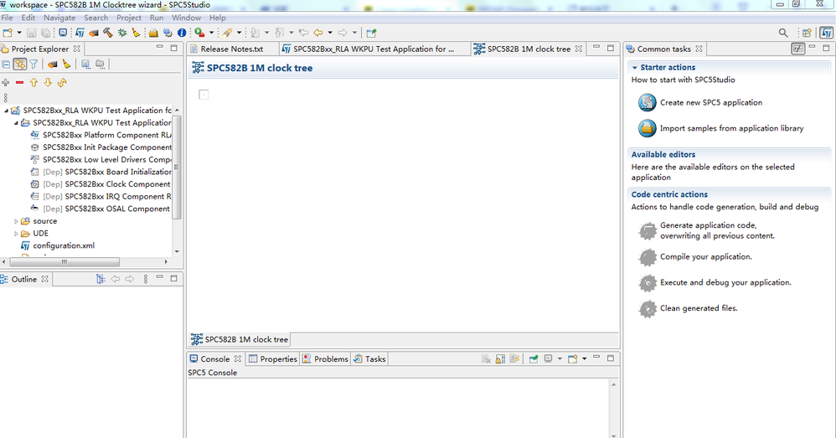Expand the UDE folder
The width and height of the screenshot is (836, 438).
coord(16,234)
